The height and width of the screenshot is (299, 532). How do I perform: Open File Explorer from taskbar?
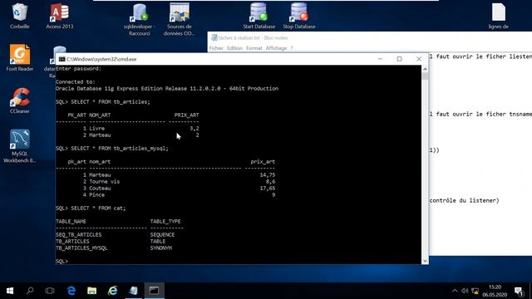pyautogui.click(x=92, y=291)
